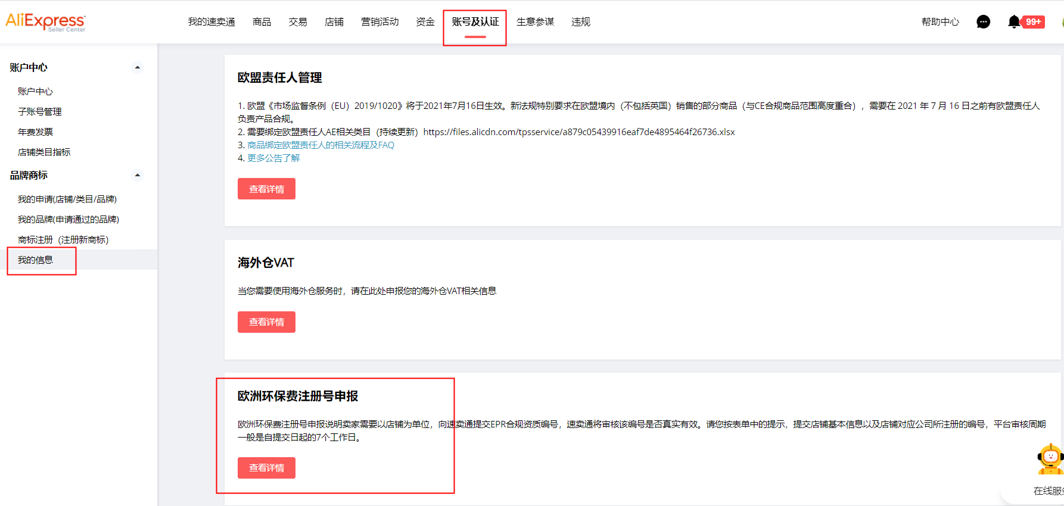The width and height of the screenshot is (1064, 506).
Task: Open 商标注册 (注册新商标)
Action: click(x=63, y=239)
